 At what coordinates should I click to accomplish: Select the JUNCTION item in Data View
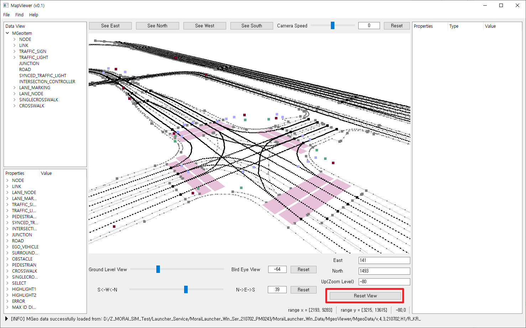click(29, 64)
